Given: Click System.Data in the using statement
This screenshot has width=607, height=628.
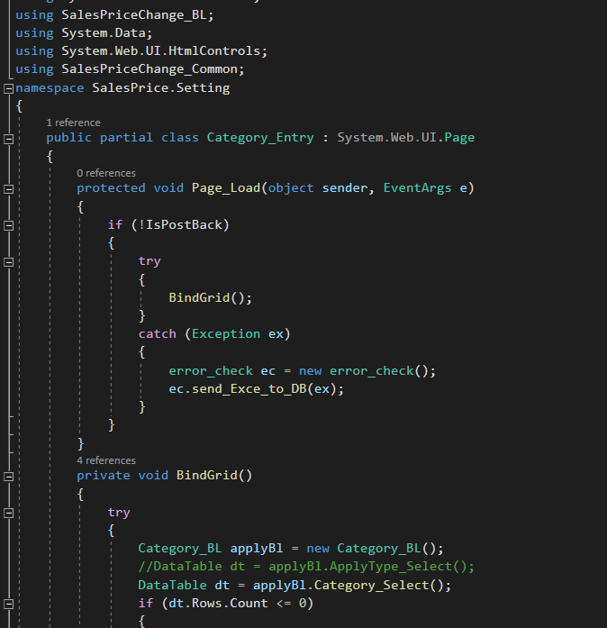Looking at the screenshot, I should pos(104,32).
